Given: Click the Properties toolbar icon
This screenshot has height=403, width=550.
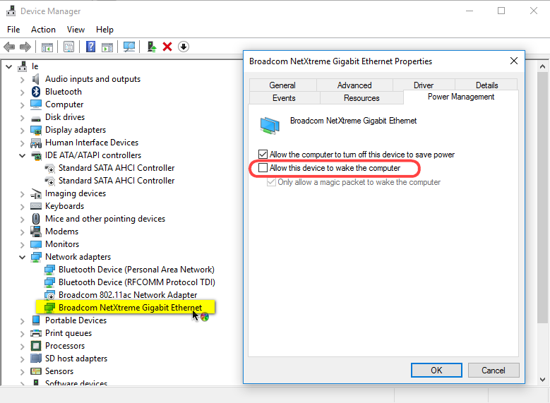Looking at the screenshot, I should tap(69, 47).
